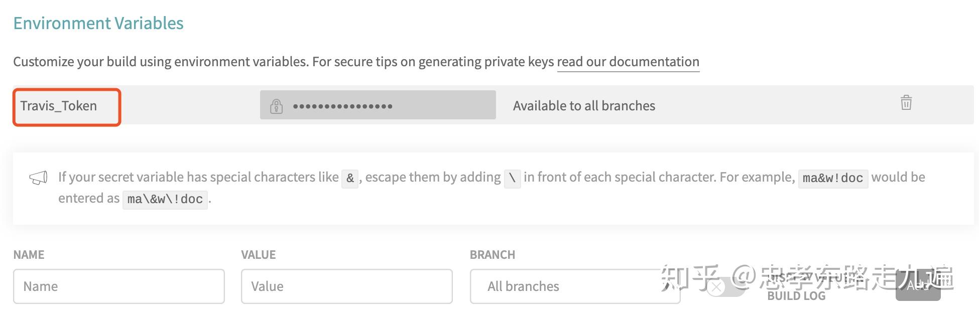This screenshot has width=979, height=317.
Task: Open the All branches dropdown
Action: coord(575,286)
